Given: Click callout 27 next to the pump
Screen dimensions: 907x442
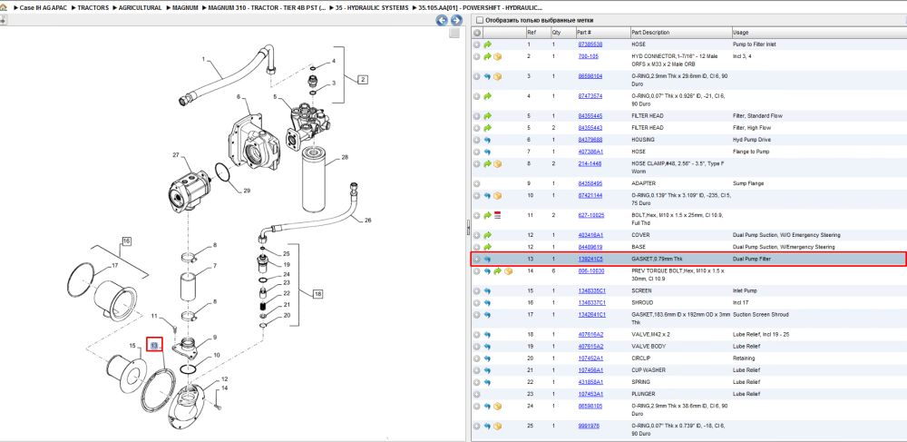Looking at the screenshot, I should tap(177, 155).
